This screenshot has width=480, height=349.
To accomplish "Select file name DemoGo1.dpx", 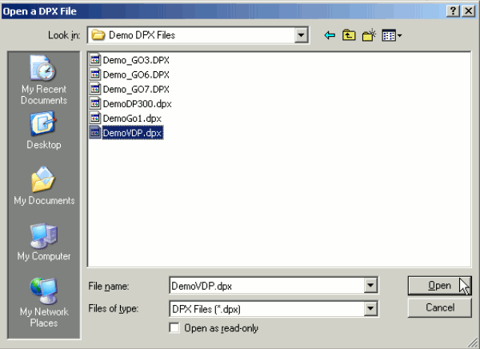I will [132, 118].
